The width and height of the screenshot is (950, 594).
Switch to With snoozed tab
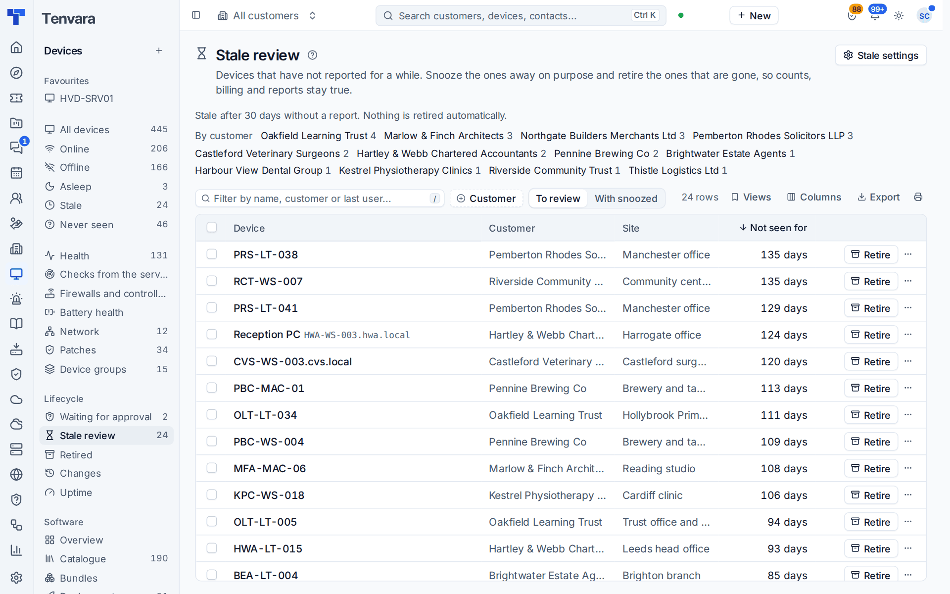pos(626,198)
